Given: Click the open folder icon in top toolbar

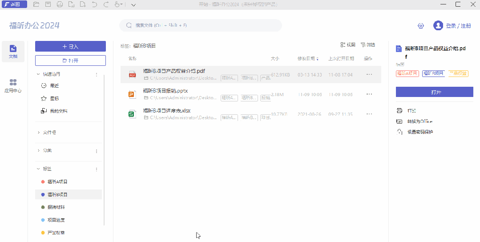Looking at the screenshot, I should click(x=36, y=4).
